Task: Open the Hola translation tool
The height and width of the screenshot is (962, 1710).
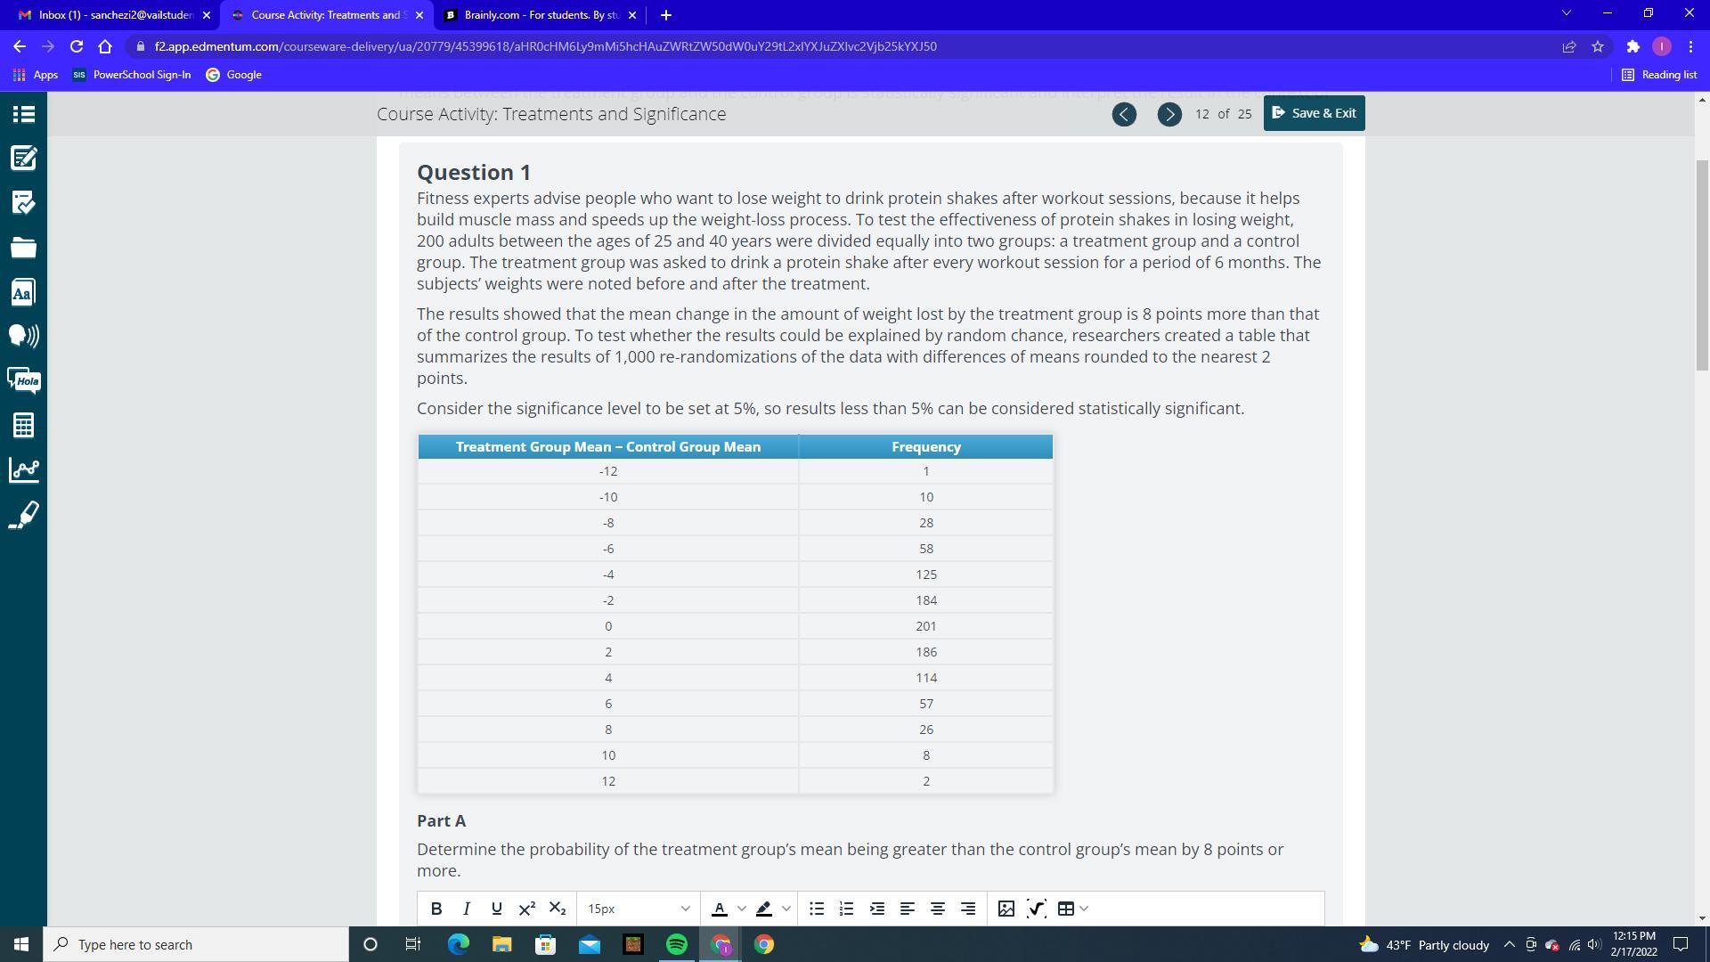Action: 23,380
